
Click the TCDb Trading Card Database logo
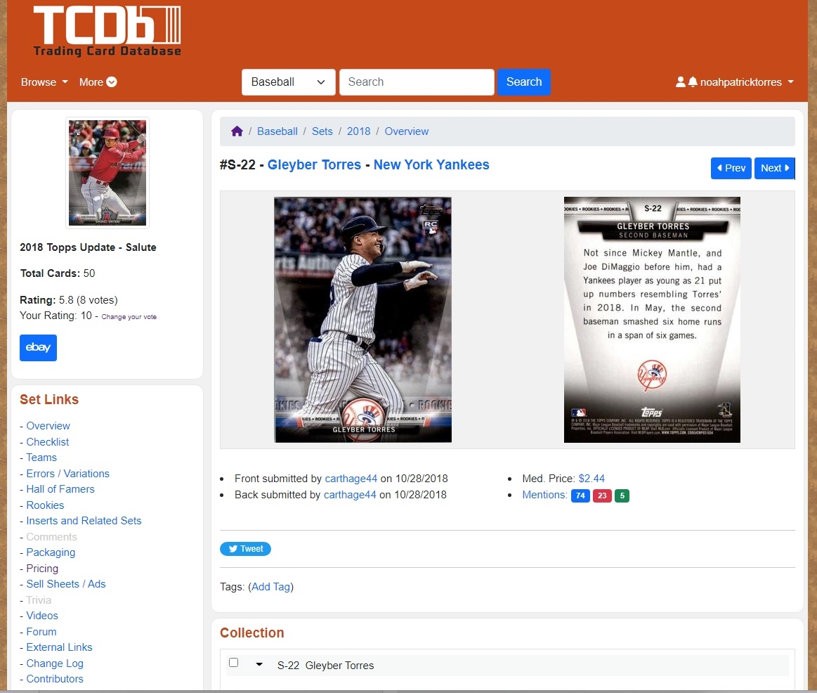click(107, 31)
